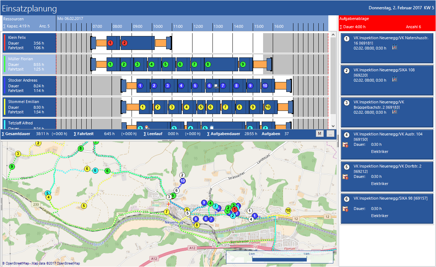The height and width of the screenshot is (267, 436).
Task: Select blue task 10 in Stocker Andreas row
Action: click(265, 86)
